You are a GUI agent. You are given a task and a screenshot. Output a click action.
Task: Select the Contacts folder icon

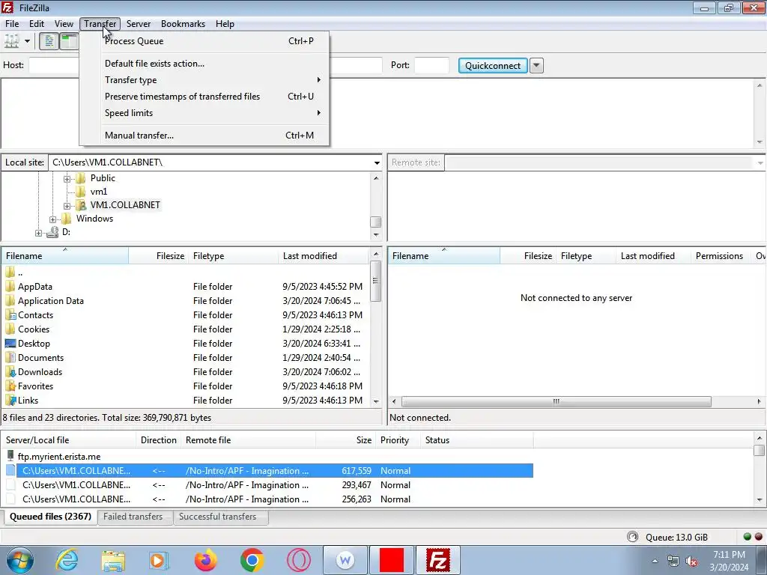coord(10,314)
